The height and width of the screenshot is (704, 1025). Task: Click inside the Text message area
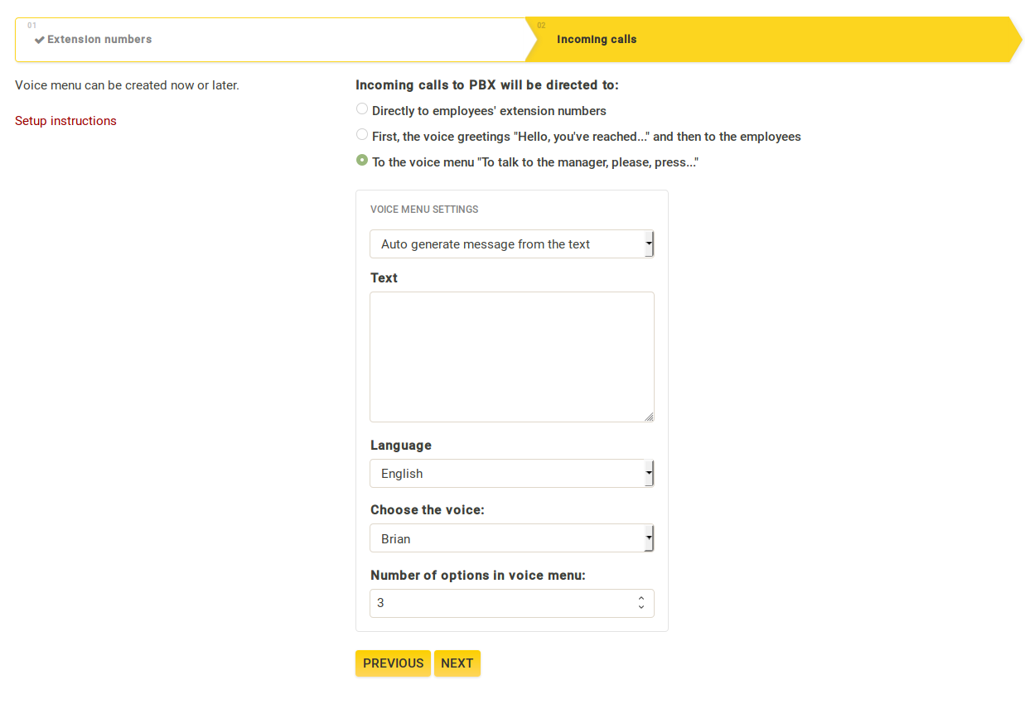[511, 356]
